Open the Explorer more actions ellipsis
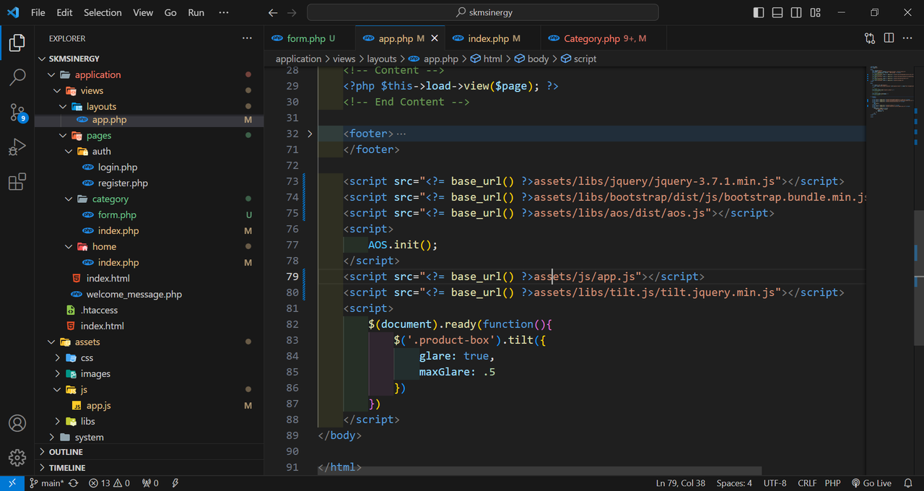Viewport: 924px width, 491px height. click(x=248, y=38)
